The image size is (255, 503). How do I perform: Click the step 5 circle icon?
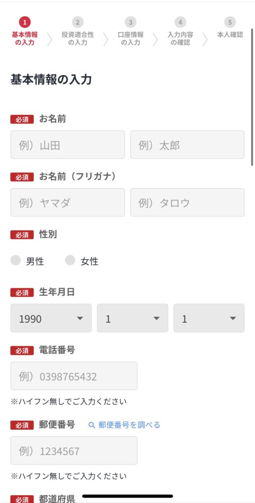230,23
